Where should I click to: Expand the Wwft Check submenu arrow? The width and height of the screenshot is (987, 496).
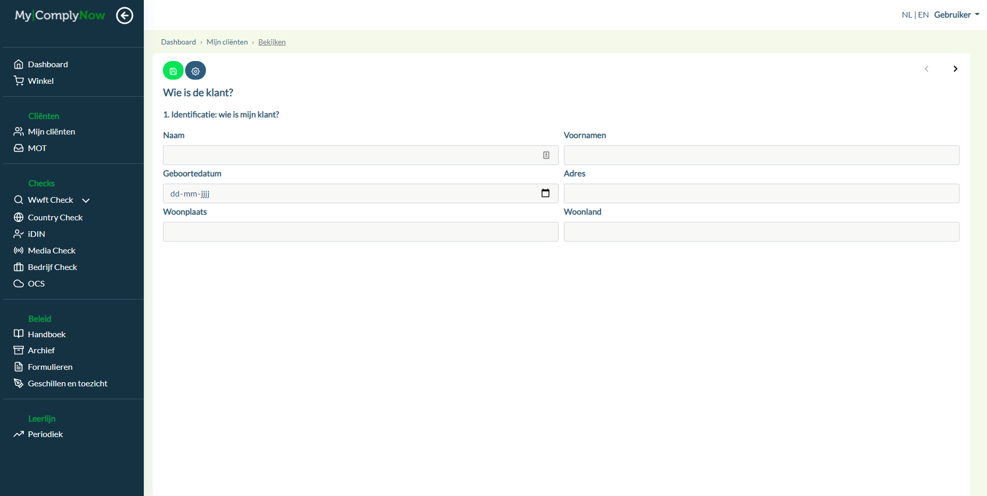point(86,200)
